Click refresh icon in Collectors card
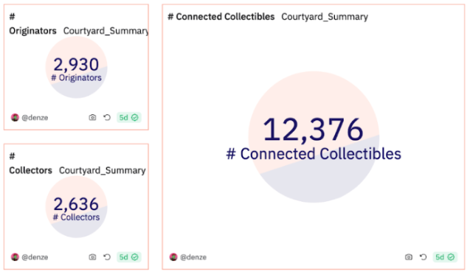The image size is (470, 274). tap(107, 257)
